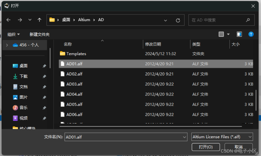
Task: Select the 图片 sidebar item
Action: click(x=24, y=97)
